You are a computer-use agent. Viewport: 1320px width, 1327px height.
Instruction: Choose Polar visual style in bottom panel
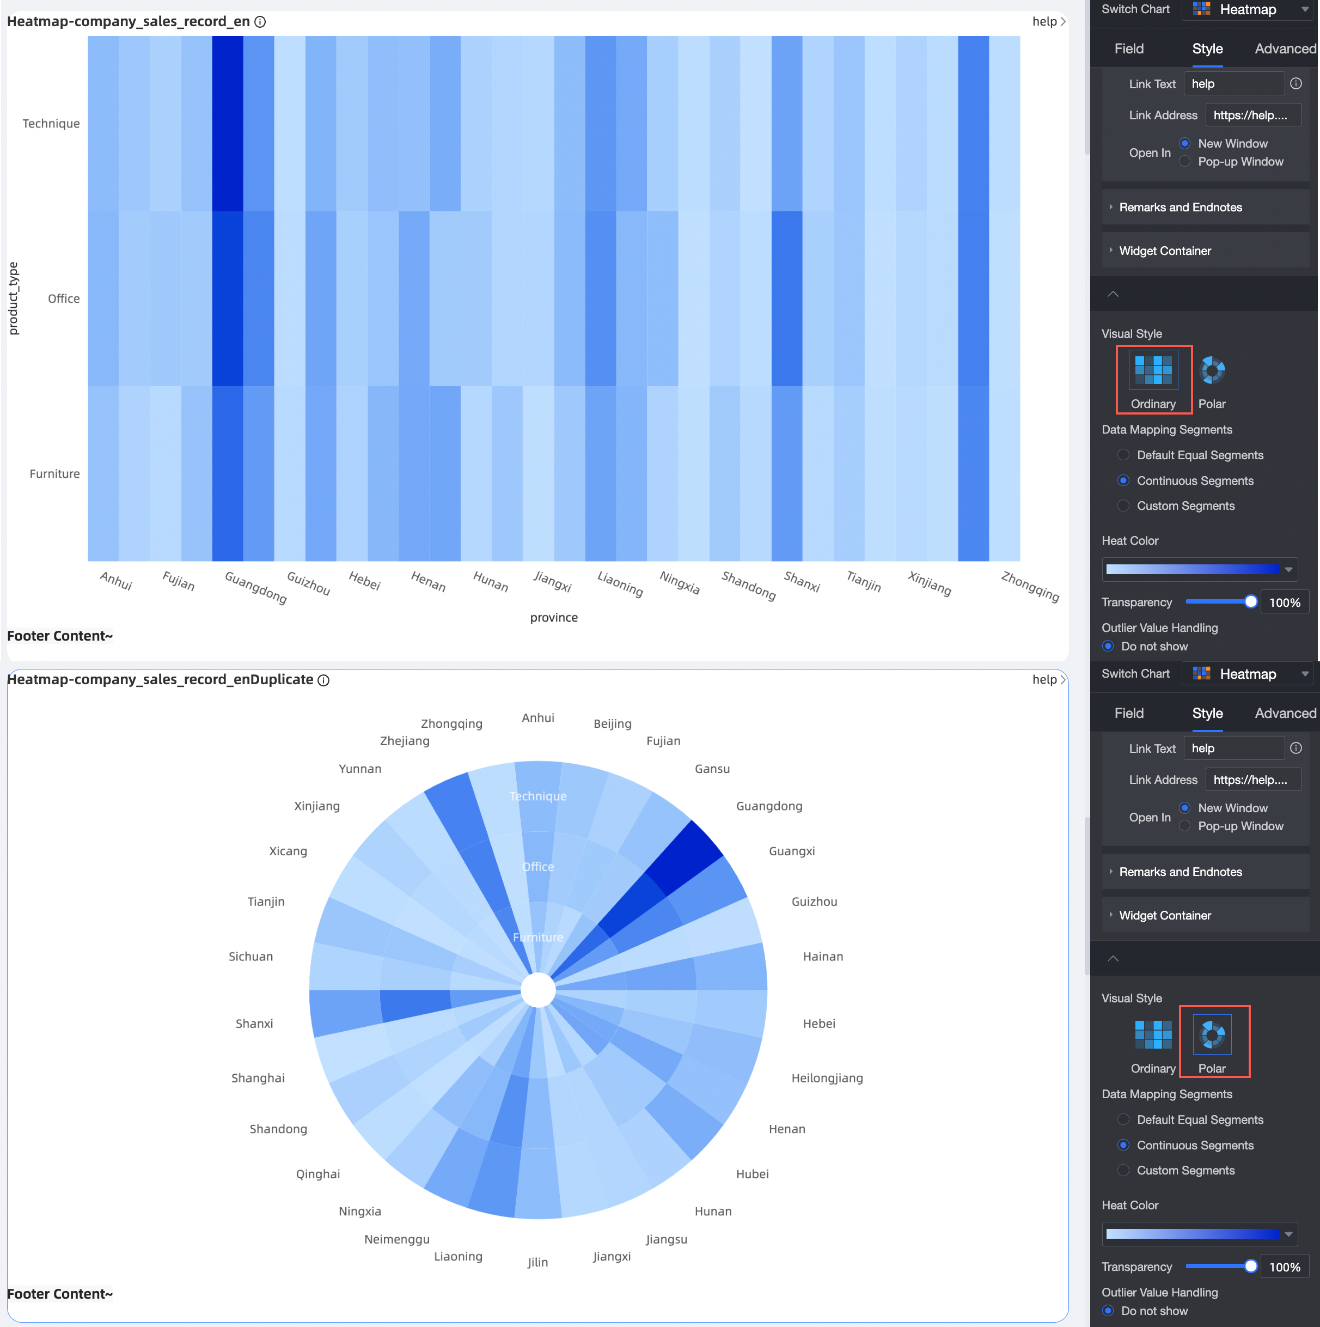point(1212,1035)
